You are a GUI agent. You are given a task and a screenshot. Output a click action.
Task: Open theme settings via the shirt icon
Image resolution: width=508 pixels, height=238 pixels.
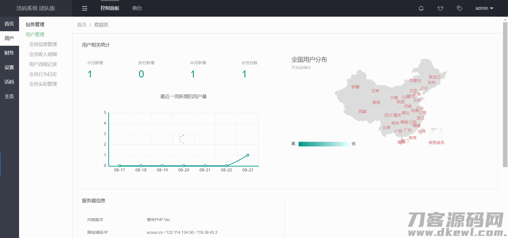point(440,8)
